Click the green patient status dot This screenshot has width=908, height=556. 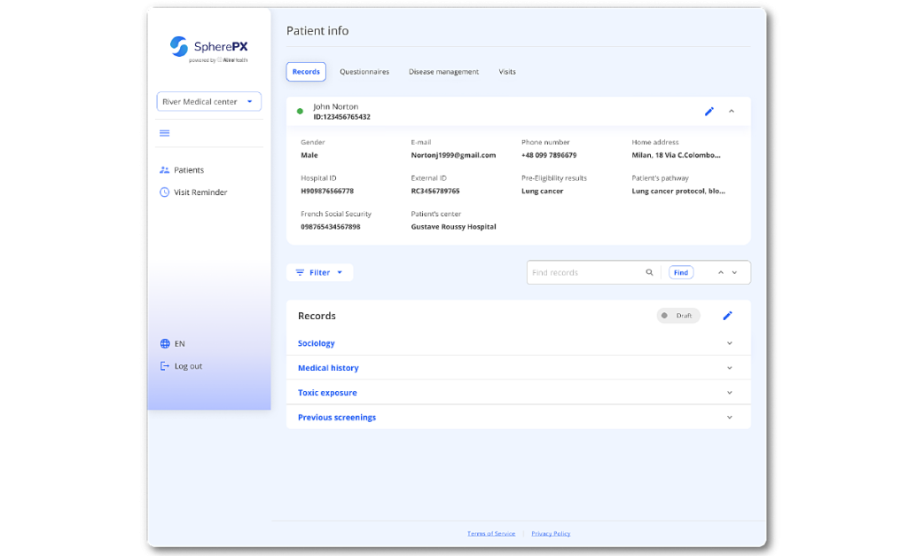point(300,111)
